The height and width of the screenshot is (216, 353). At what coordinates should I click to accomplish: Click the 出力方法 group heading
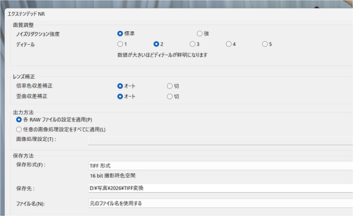coord(23,112)
